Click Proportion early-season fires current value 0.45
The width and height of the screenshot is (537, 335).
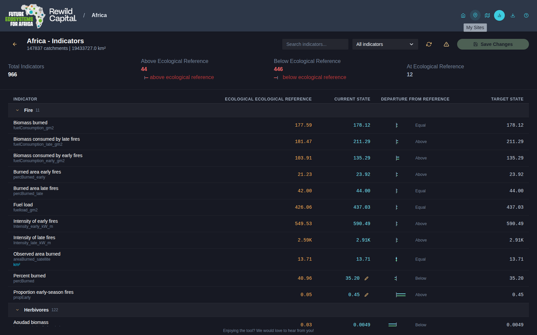[354, 295]
